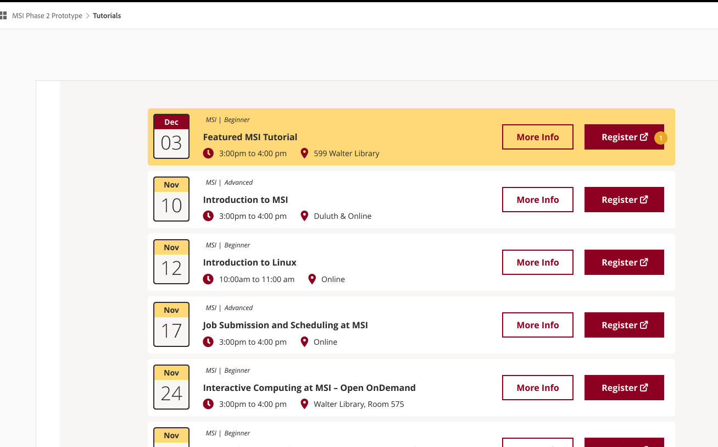Register for Introduction to MSI
The image size is (718, 447).
point(624,200)
